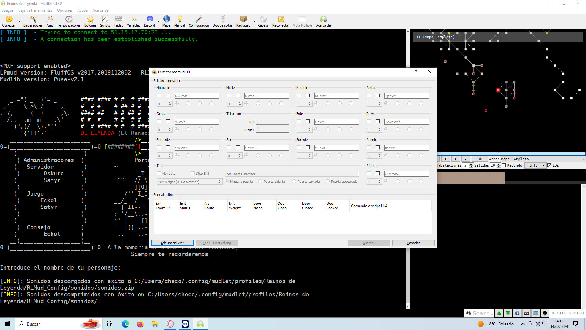Click the Search field in status bar

tap(483, 313)
